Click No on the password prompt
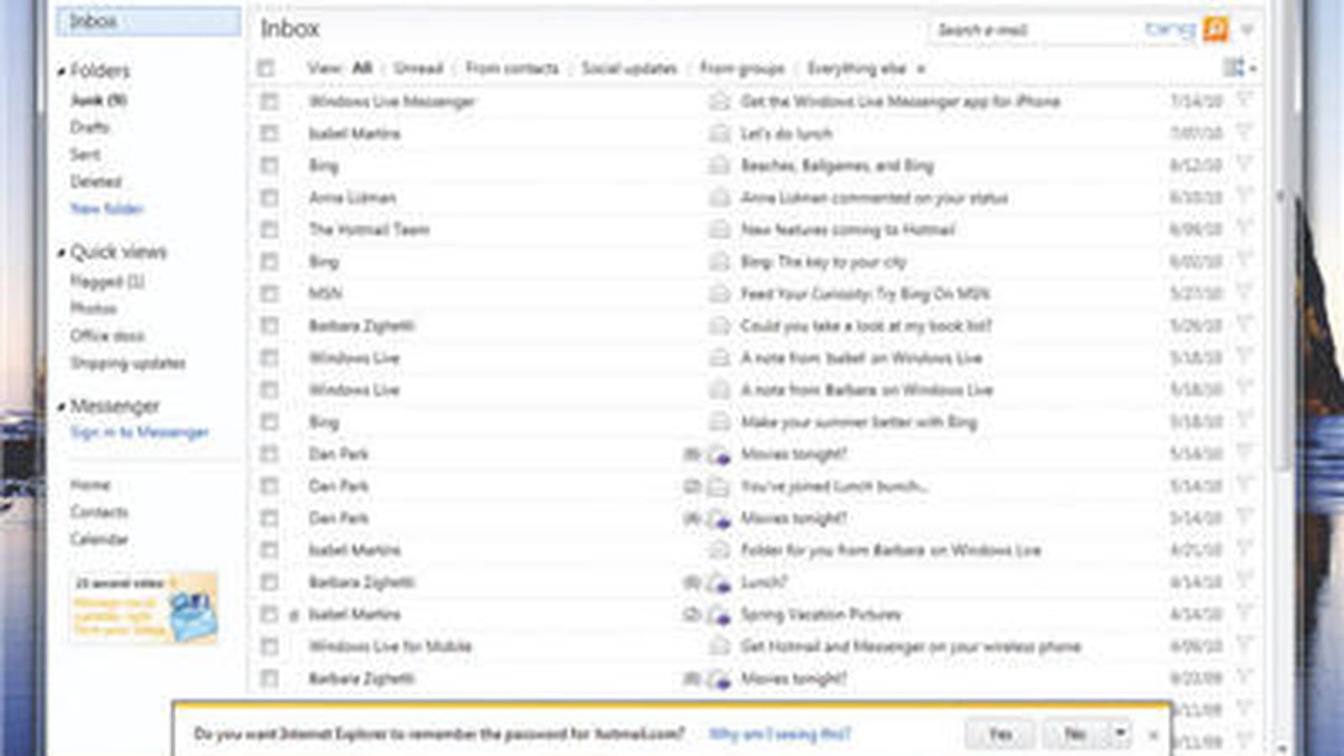Viewport: 1344px width, 756px height. pos(1075,733)
